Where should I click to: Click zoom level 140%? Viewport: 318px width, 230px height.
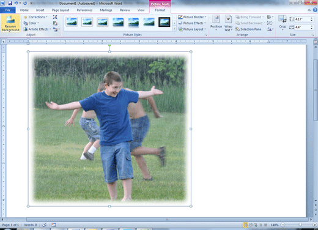tap(275, 224)
